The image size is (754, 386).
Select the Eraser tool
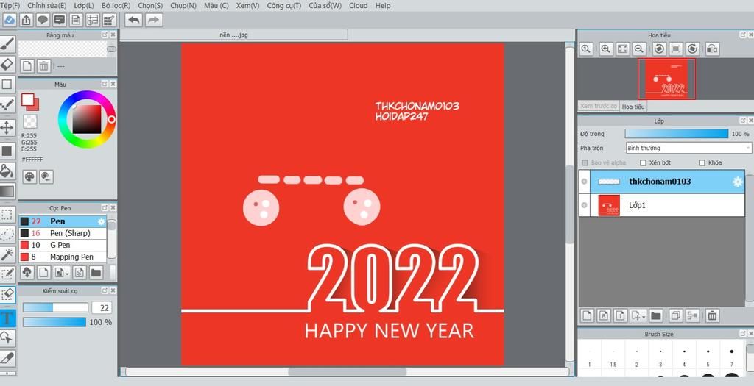tap(7, 64)
